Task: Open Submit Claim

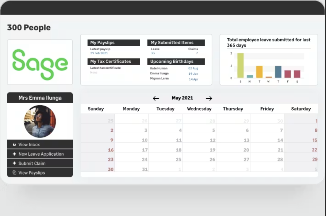Action: [x=40, y=163]
